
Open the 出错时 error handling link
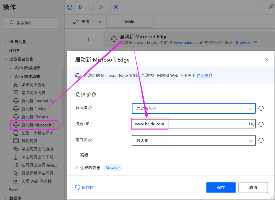tap(84, 188)
